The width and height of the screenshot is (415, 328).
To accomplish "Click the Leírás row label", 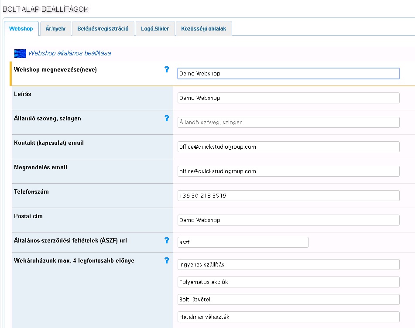I will pyautogui.click(x=23, y=94).
